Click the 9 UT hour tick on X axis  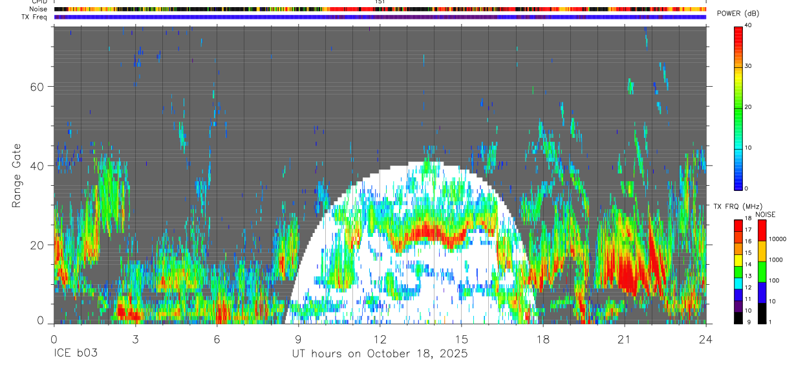pyautogui.click(x=298, y=339)
